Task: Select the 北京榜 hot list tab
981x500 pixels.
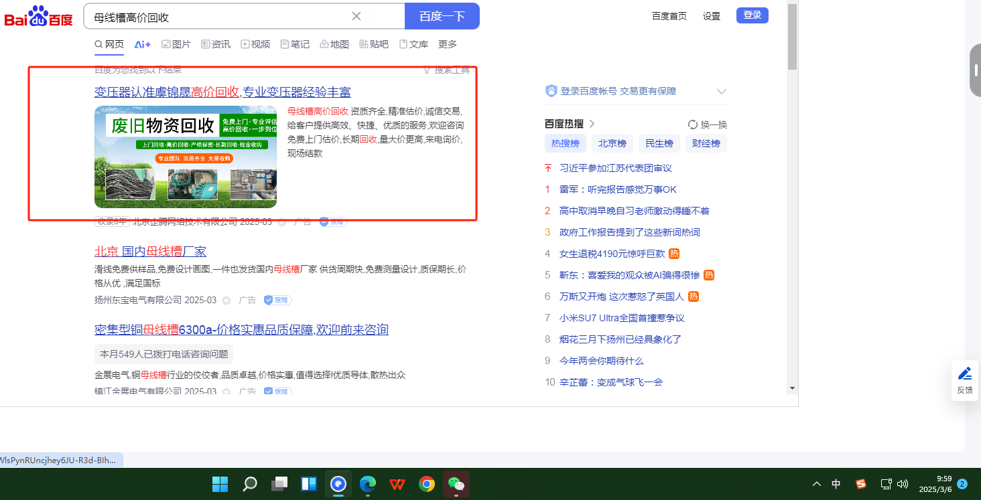Action: (x=612, y=143)
